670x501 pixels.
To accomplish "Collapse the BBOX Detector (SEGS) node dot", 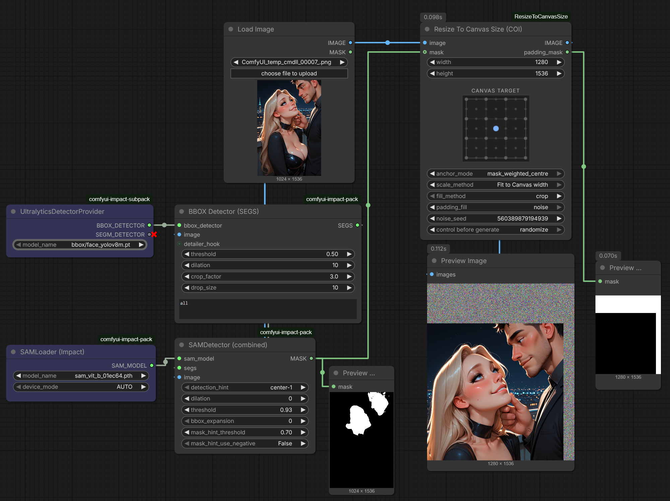I will tap(182, 211).
